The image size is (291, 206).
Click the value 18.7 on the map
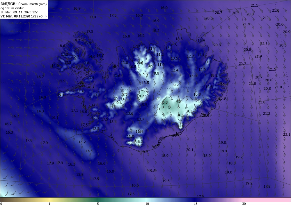[77, 40]
